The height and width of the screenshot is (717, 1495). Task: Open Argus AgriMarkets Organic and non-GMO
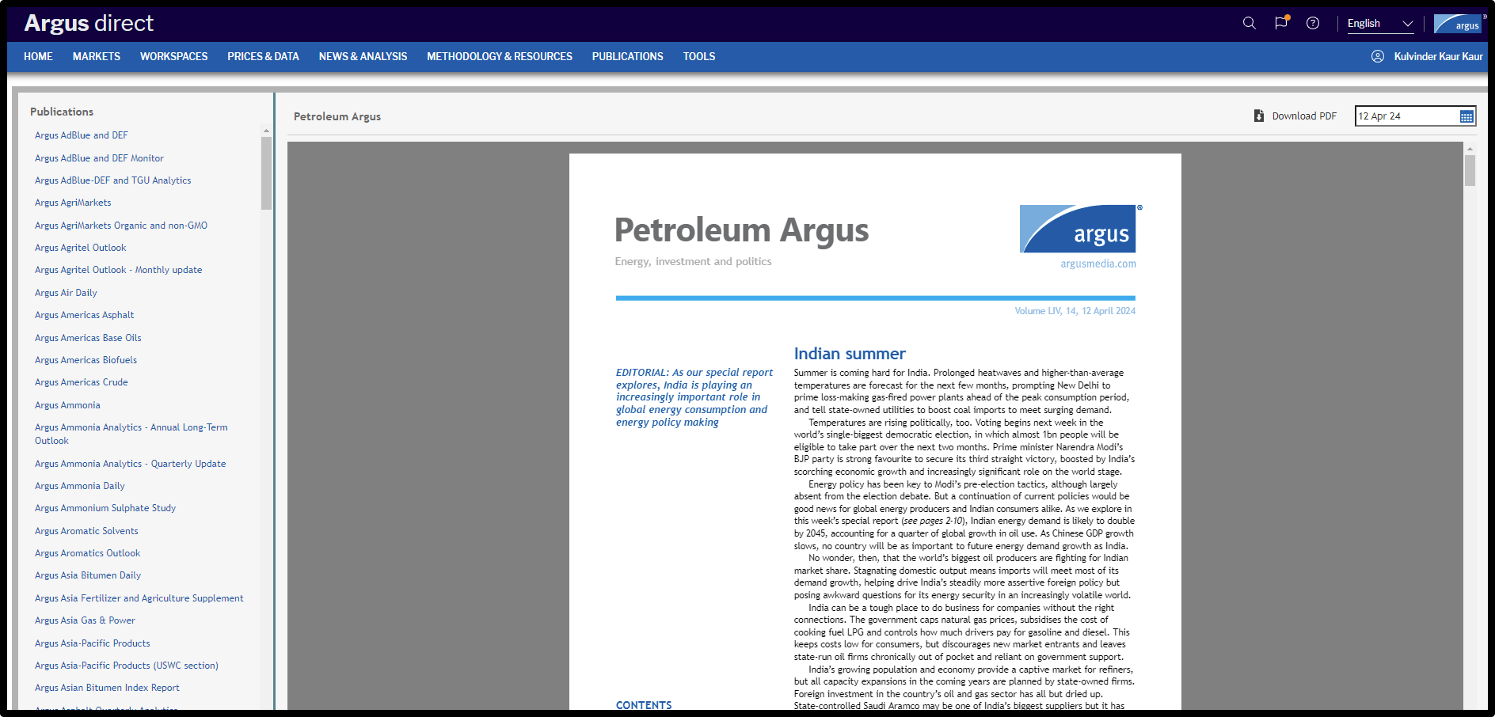coord(121,226)
